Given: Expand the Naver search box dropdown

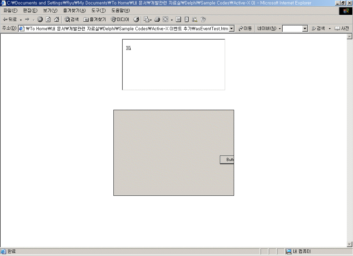Looking at the screenshot, I should pyautogui.click(x=305, y=29).
